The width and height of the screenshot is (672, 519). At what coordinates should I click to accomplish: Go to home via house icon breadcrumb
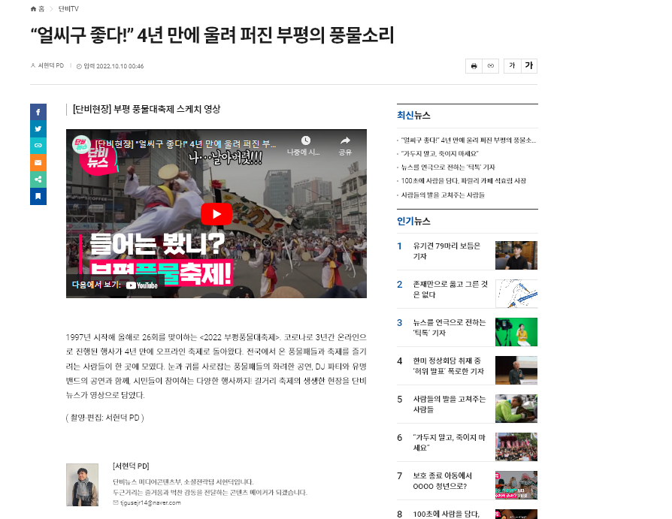(37, 9)
